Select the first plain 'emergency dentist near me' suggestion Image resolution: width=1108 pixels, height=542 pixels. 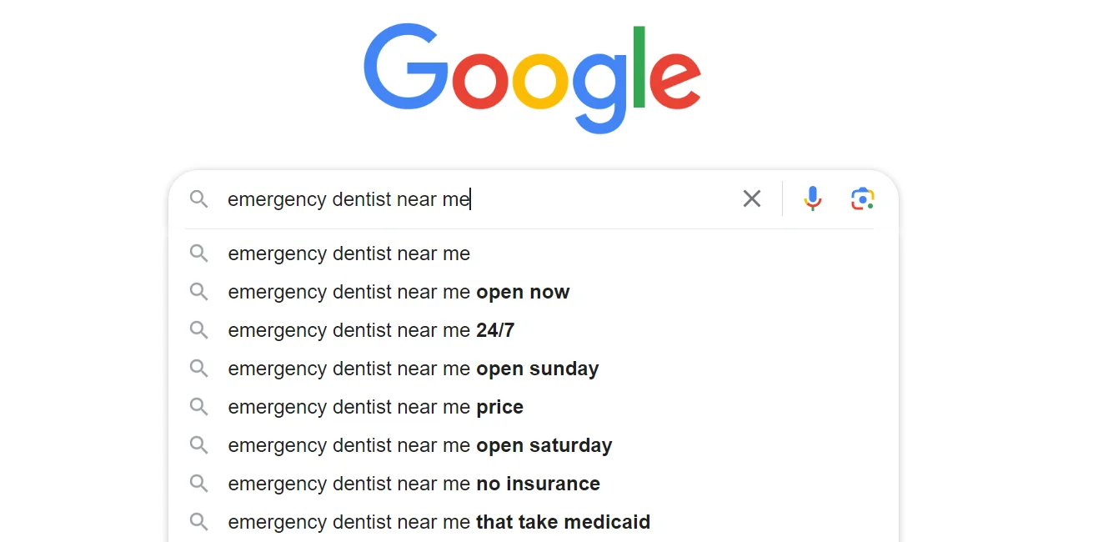coord(348,253)
